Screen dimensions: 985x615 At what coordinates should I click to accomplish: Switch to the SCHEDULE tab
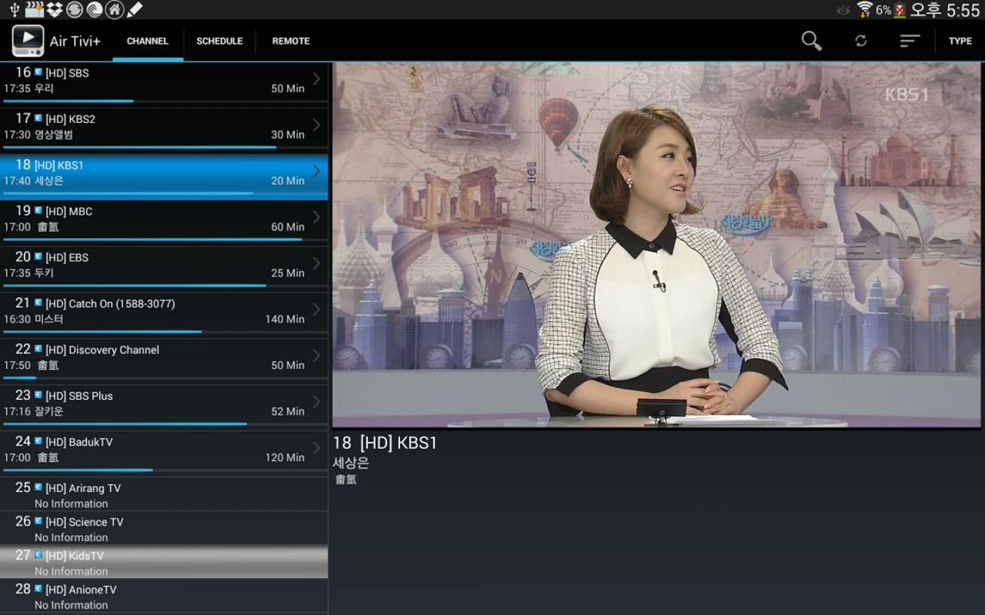219,41
